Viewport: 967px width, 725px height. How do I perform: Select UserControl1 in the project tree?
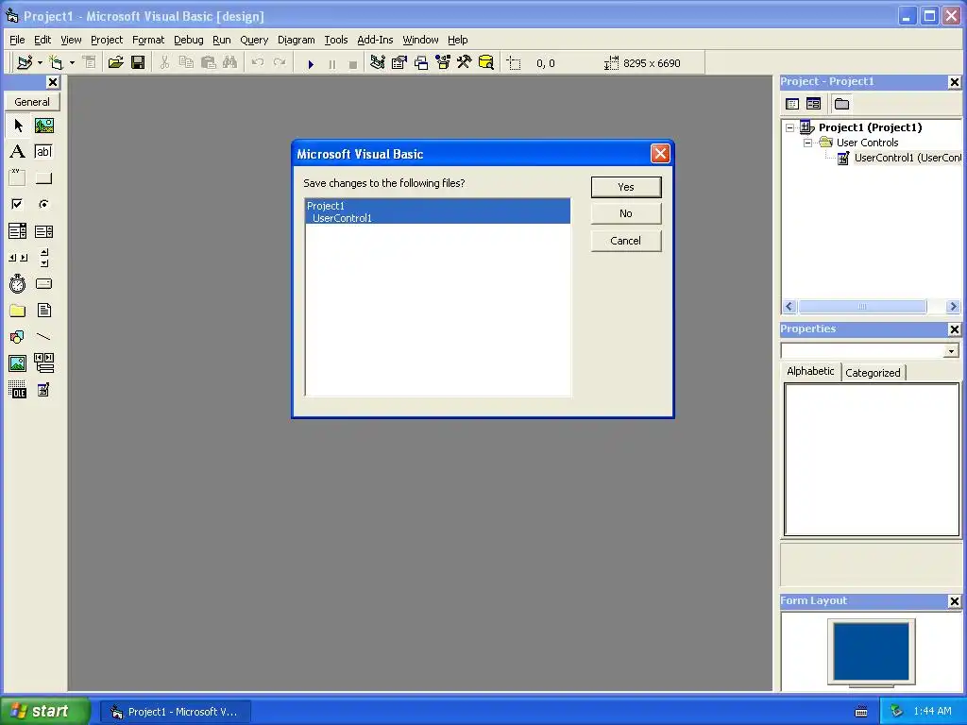[x=908, y=158]
